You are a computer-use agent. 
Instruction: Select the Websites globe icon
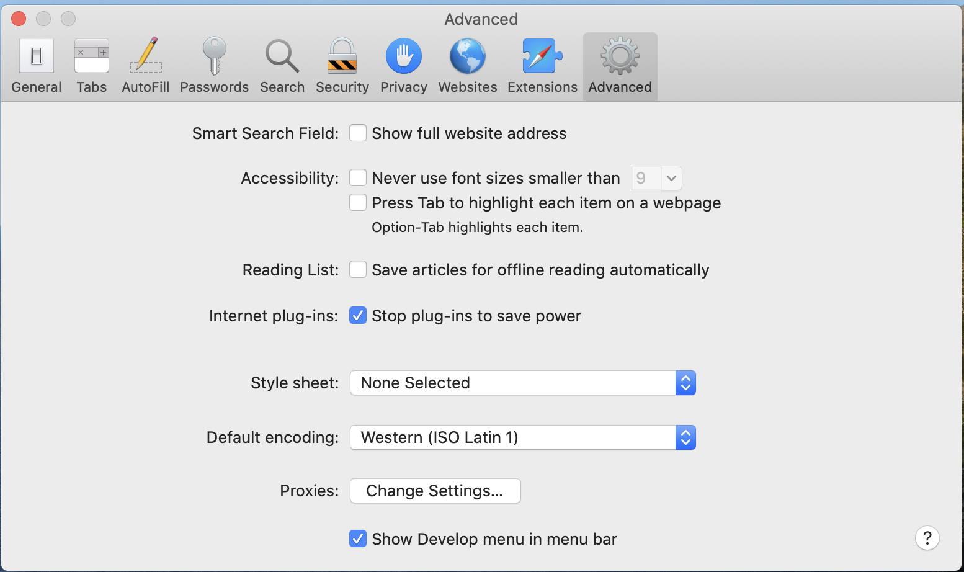(468, 66)
